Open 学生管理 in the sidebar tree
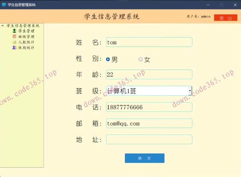Viewport: 241px width, 177px height. 26,31
